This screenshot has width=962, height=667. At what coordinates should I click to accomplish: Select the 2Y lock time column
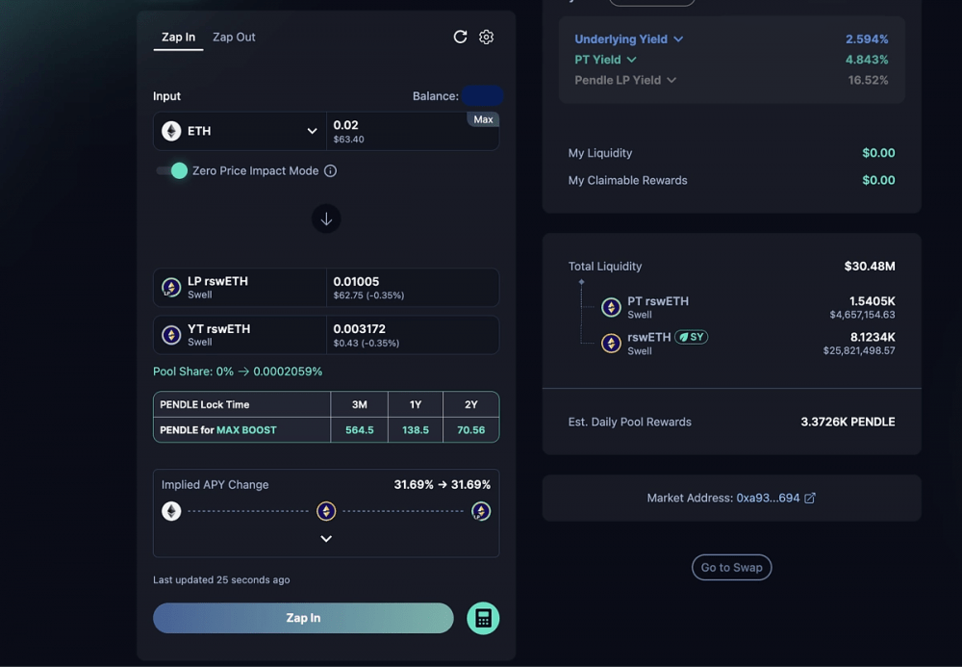click(x=471, y=404)
